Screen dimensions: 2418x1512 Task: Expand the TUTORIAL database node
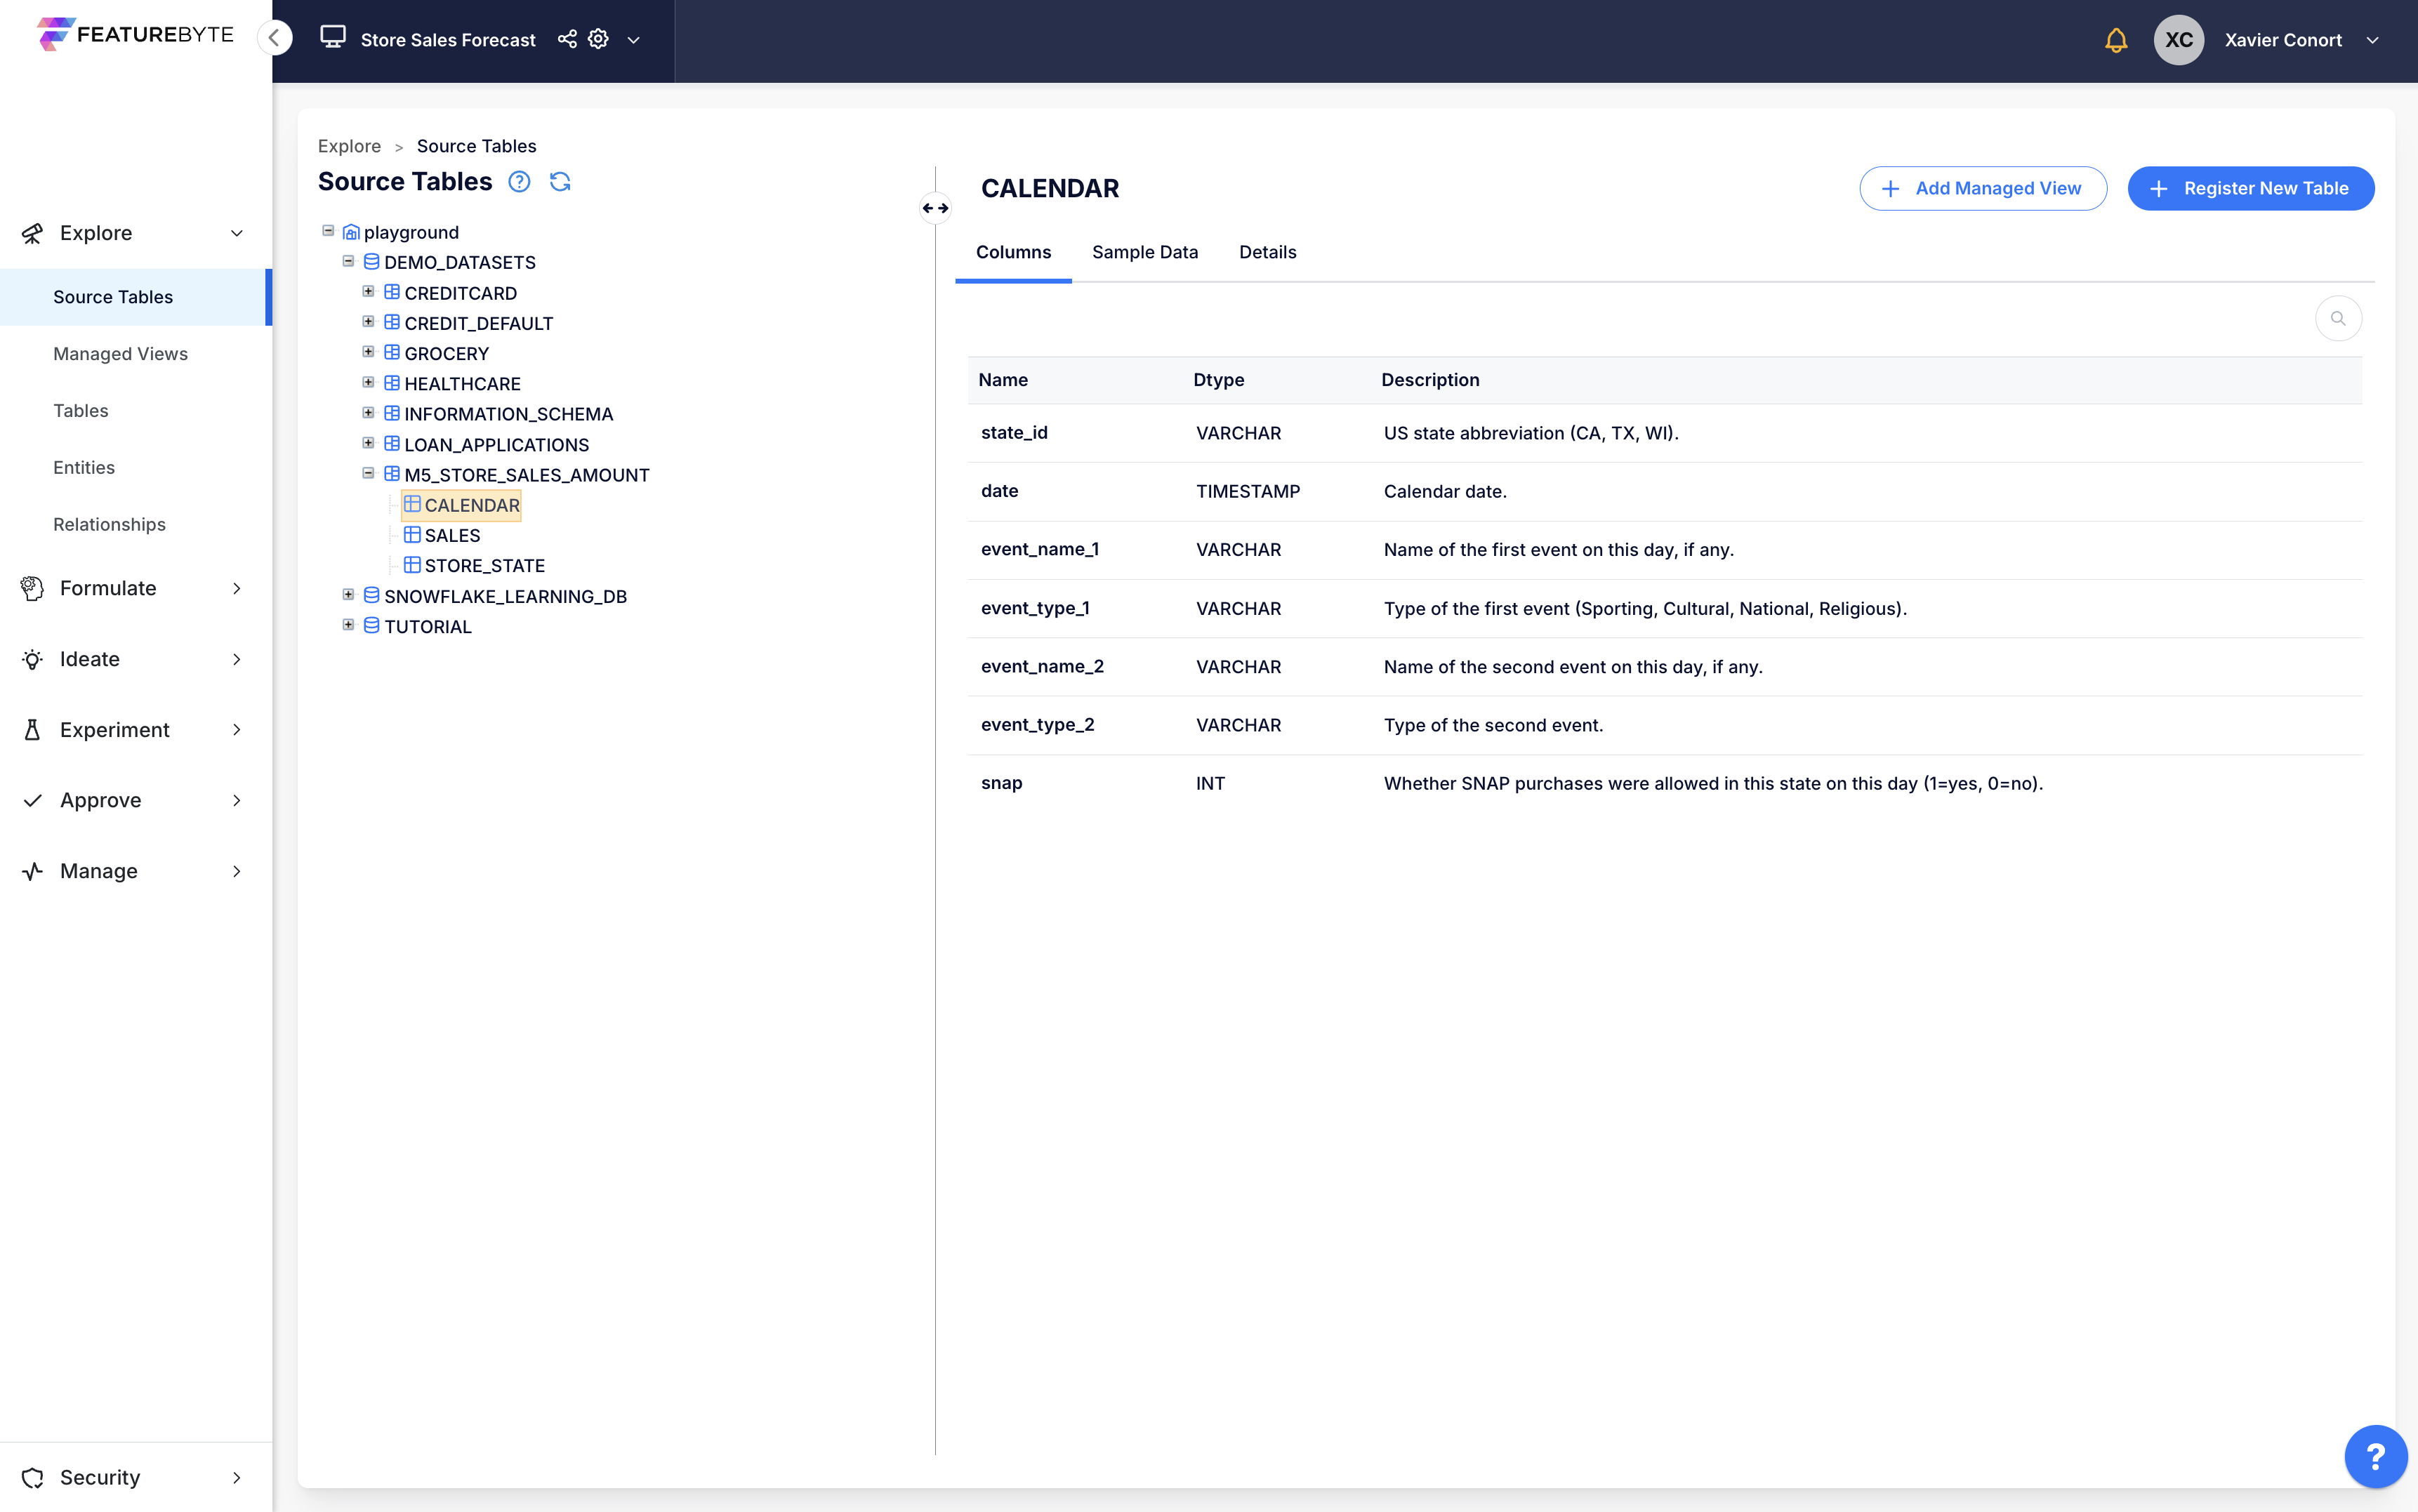[x=348, y=625]
